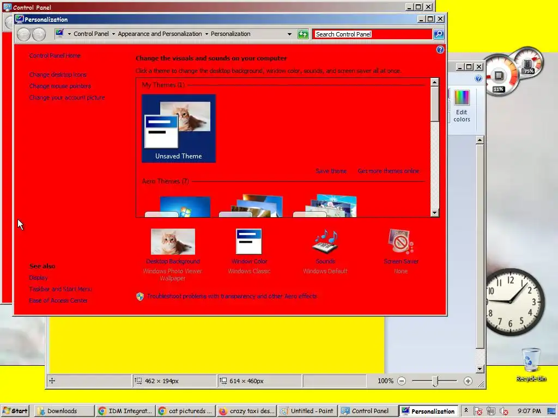Show hidden tray icons arrow
The height and width of the screenshot is (418, 558).
pos(466,410)
